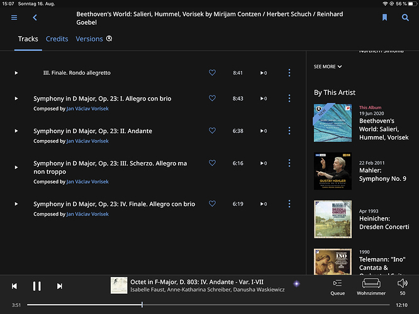Play Symphony Op. 23: I. Allegro con brio
Image resolution: width=419 pixels, height=314 pixels.
16,99
